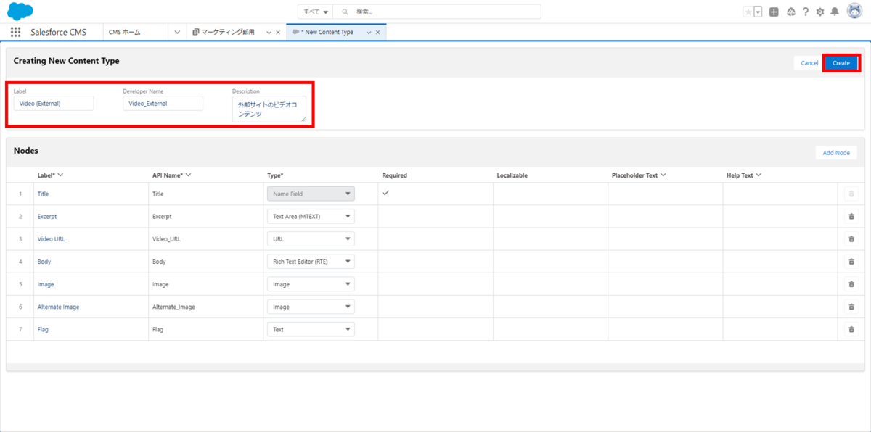The width and height of the screenshot is (871, 432).
Task: Click the Label input field
Action: coord(54,104)
